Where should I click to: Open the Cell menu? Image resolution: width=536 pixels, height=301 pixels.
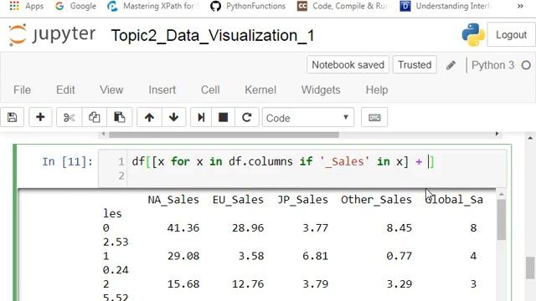click(210, 89)
